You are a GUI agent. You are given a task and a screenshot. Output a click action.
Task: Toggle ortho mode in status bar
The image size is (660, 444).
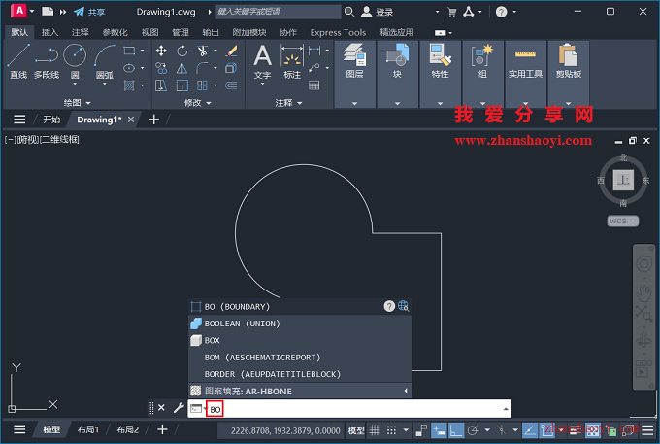coord(456,430)
